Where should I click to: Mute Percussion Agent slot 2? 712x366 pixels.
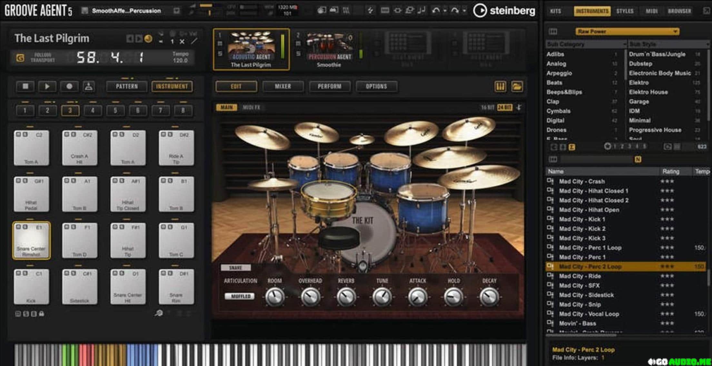click(298, 44)
